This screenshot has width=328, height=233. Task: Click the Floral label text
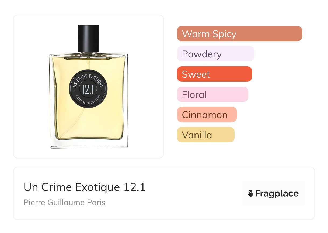point(194,94)
